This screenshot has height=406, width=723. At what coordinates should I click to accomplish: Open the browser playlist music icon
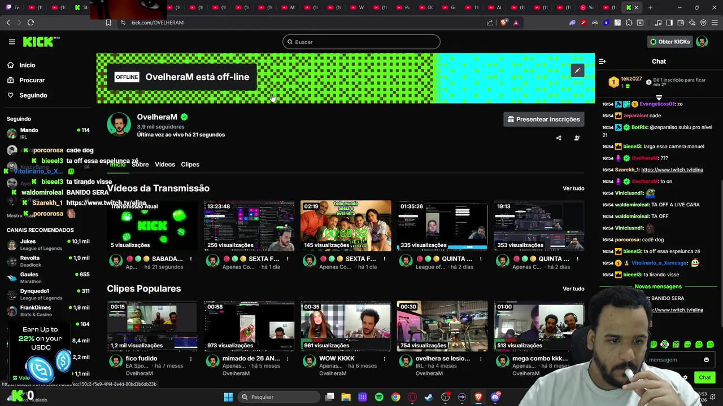(658, 23)
